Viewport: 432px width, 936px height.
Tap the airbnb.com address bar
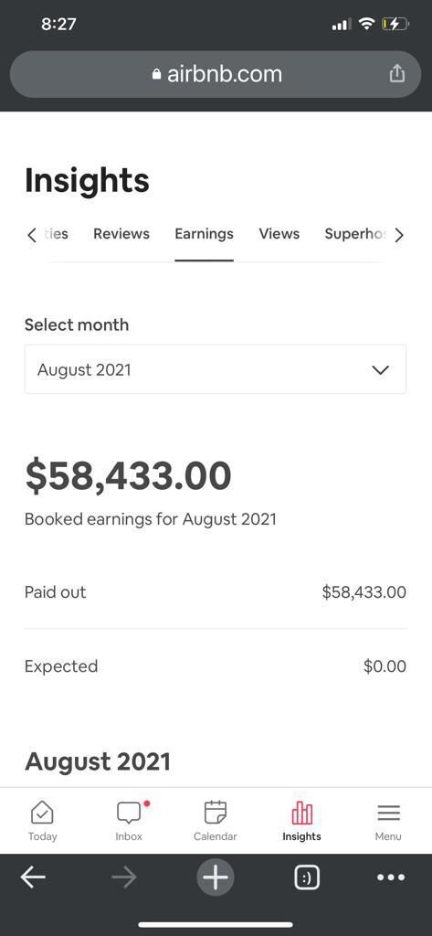pos(216,74)
